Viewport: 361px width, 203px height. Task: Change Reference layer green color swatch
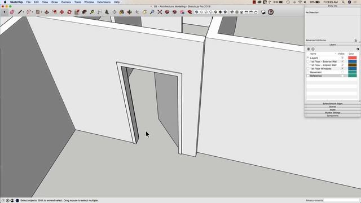352,76
